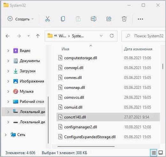Click the Copy icon in toolbar
Image resolution: width=166 pixels, height=157 pixels.
pyautogui.click(x=63, y=19)
